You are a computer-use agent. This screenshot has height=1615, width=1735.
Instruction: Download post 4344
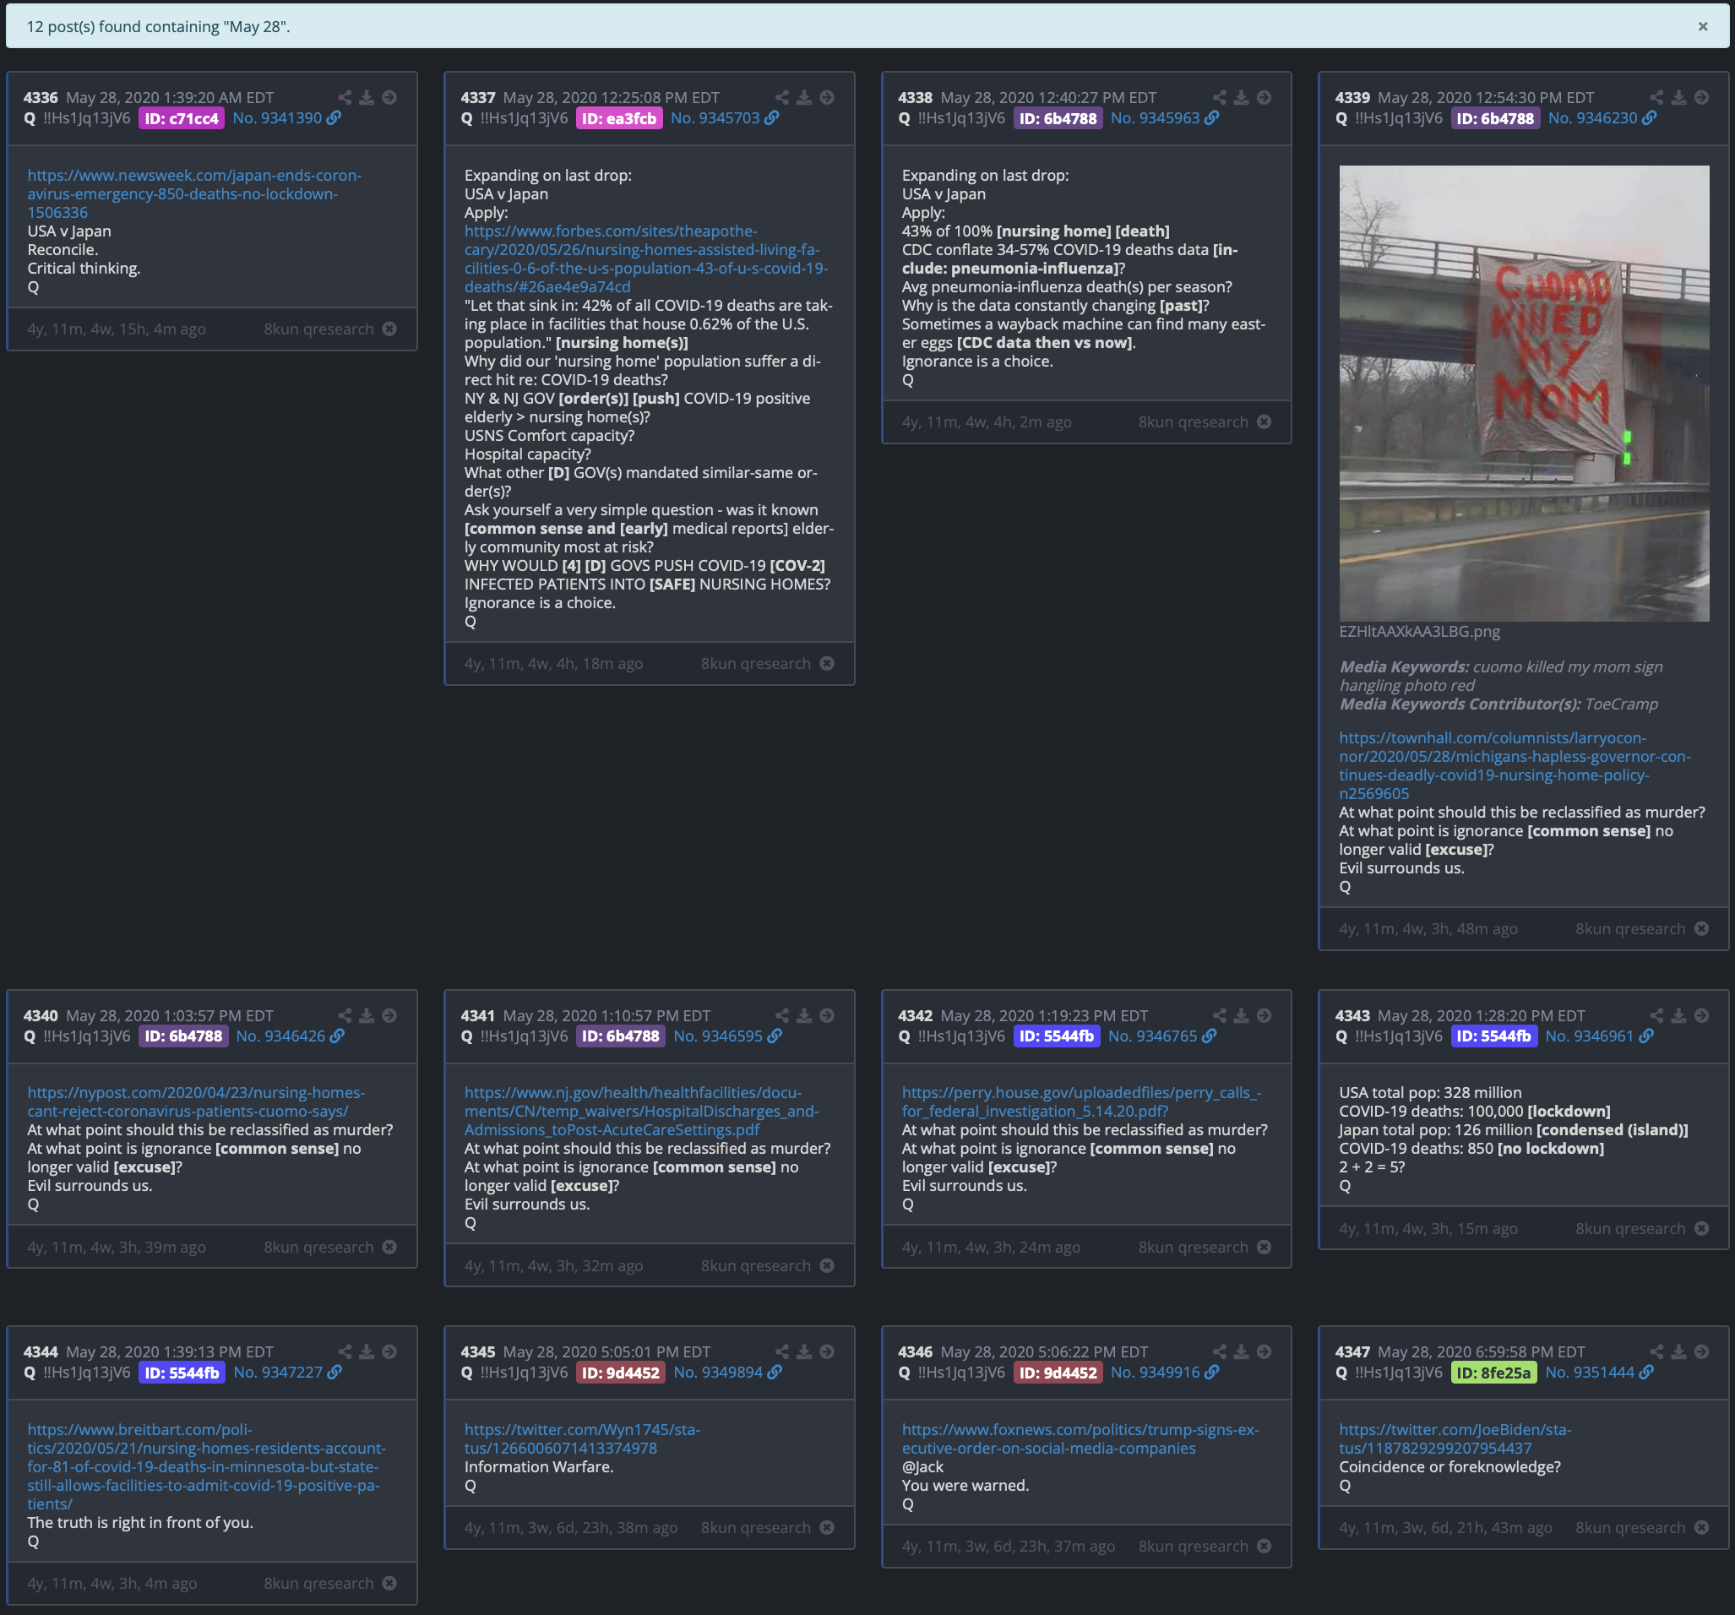tap(367, 1351)
